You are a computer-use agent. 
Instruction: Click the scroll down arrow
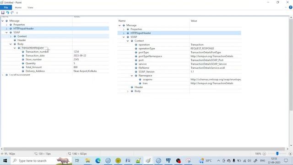click(x=291, y=145)
